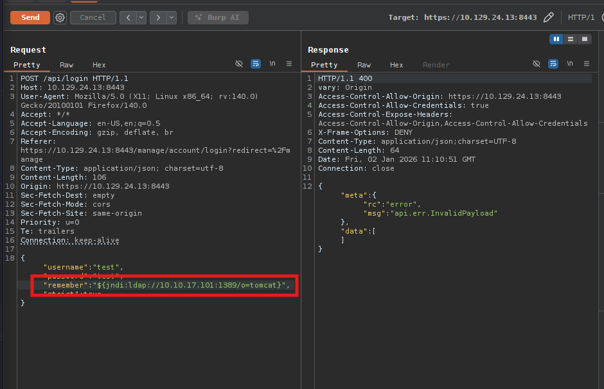The width and height of the screenshot is (604, 389).
Task: Click the Response Content-Length: 64 line
Action: 359,150
